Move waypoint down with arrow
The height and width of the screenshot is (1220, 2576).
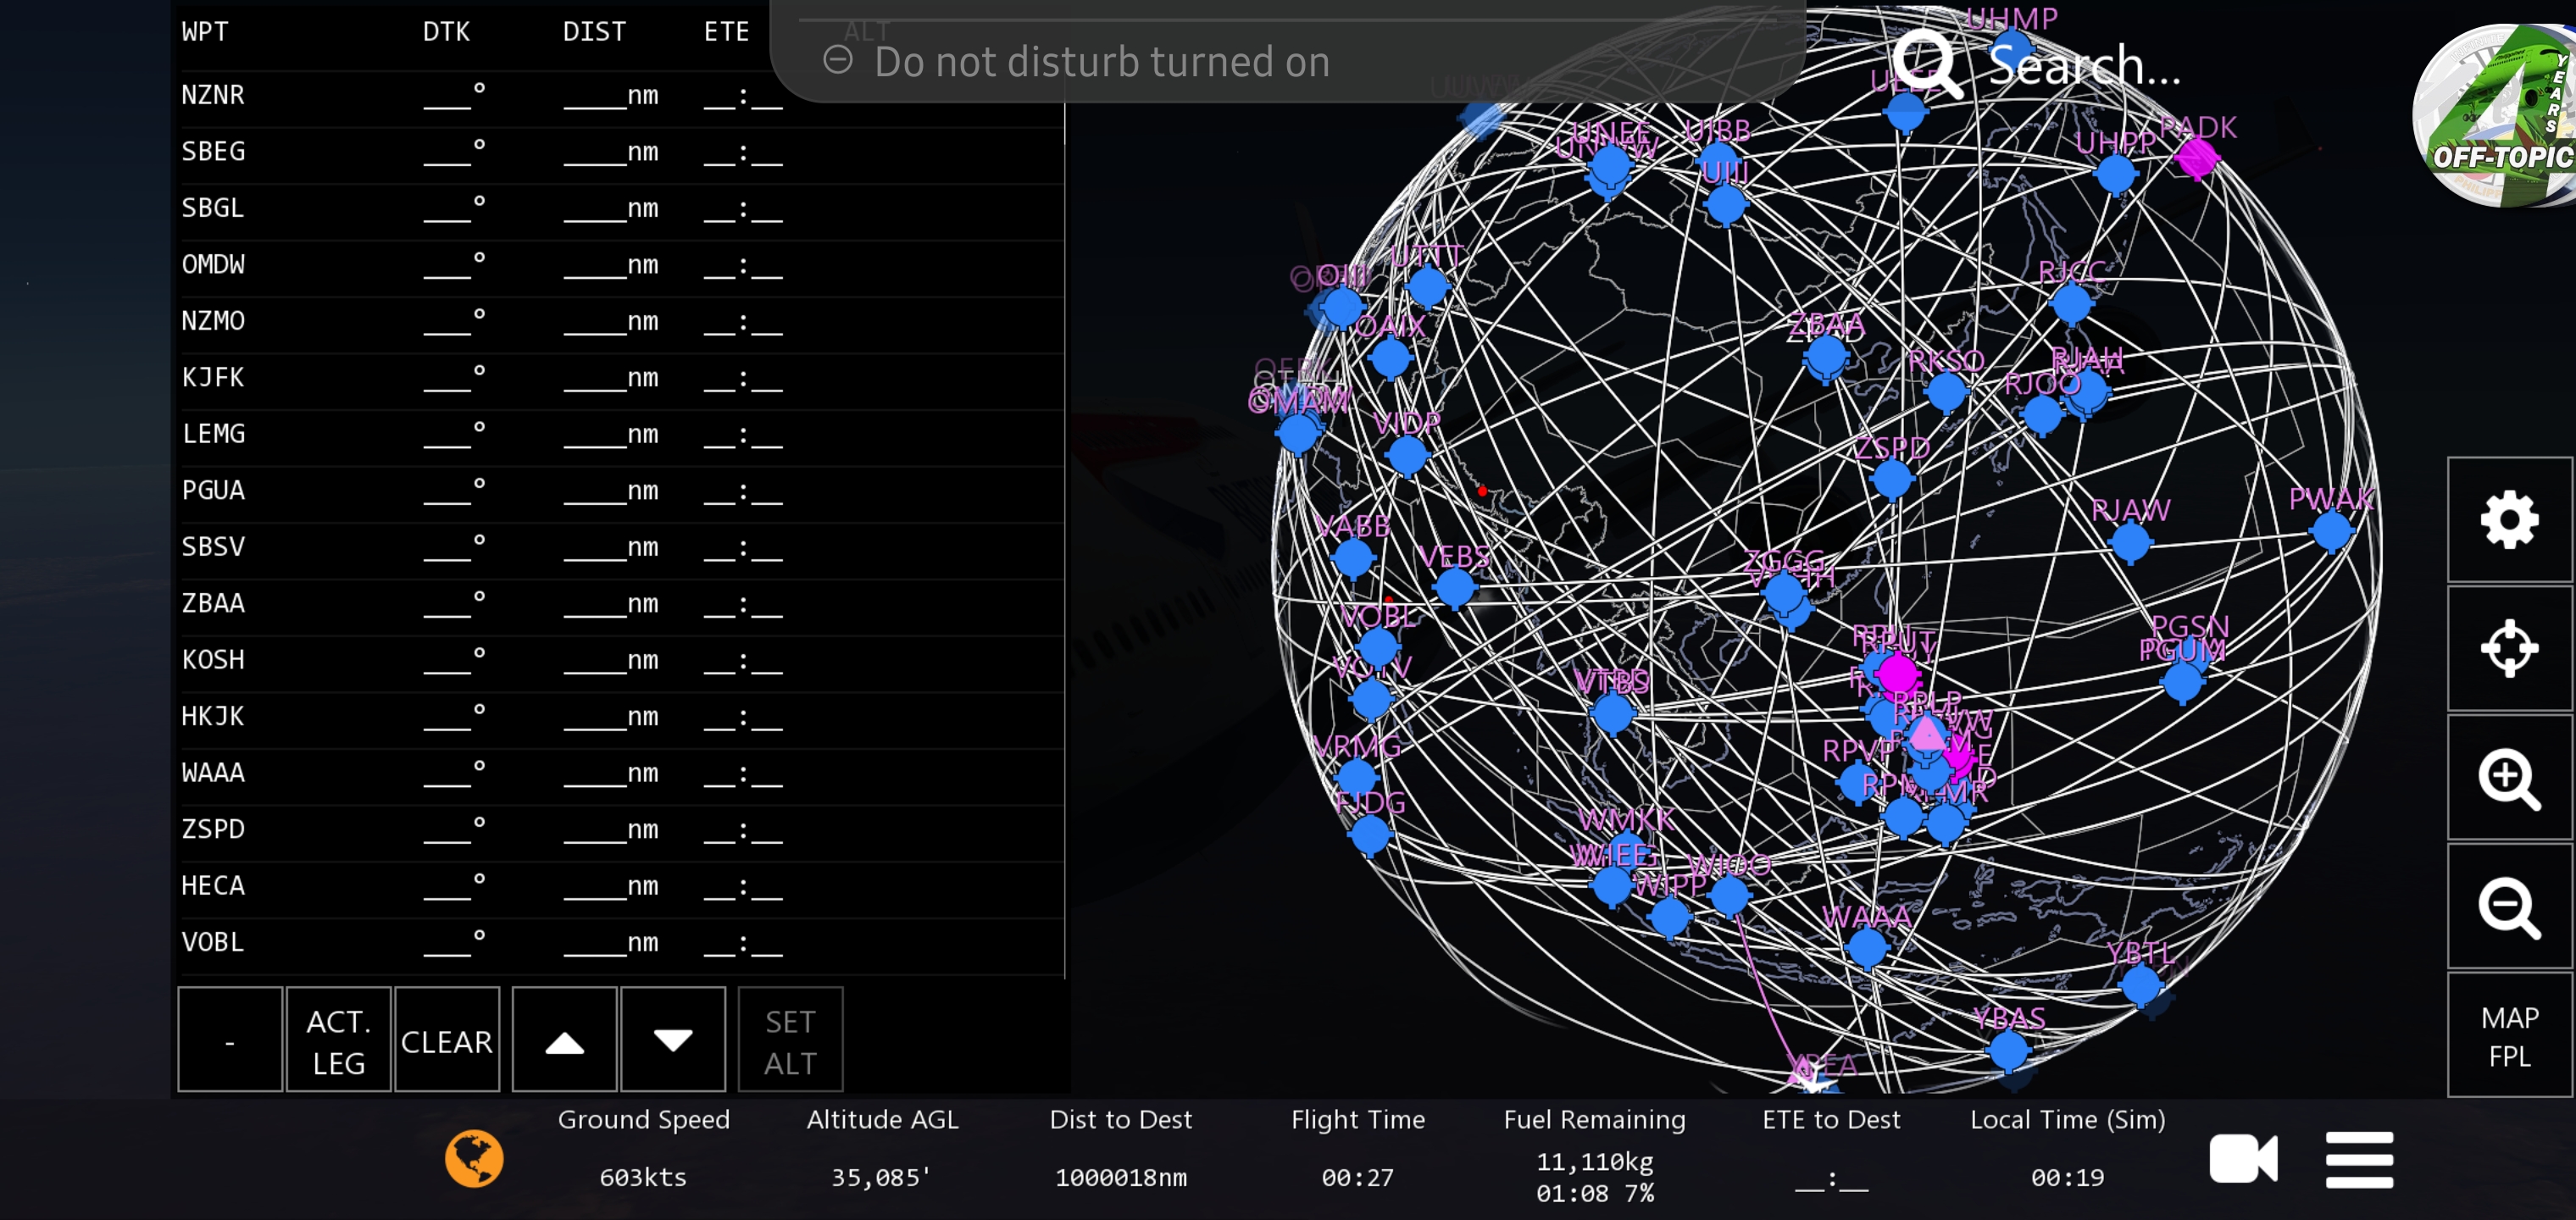672,1040
